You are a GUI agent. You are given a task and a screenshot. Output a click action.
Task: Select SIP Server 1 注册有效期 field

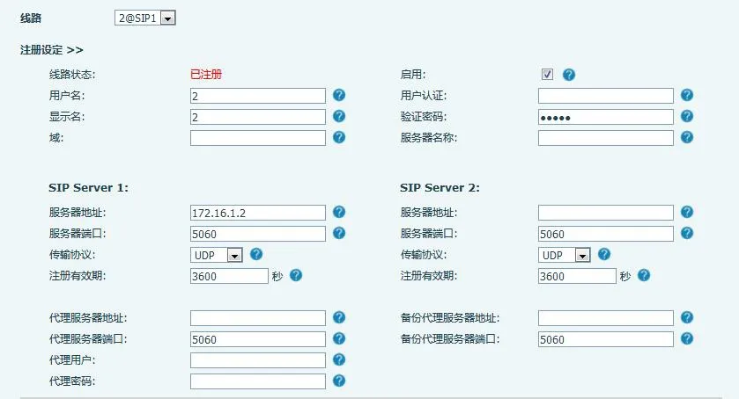(228, 276)
